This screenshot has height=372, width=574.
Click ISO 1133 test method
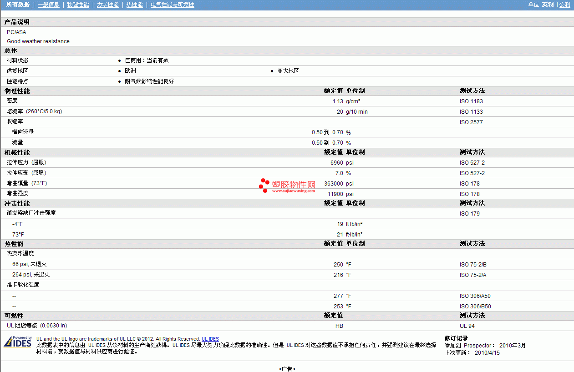pos(471,112)
